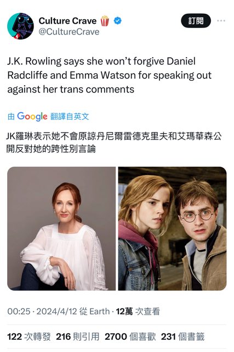Open the right photo of two film characters

[172, 228]
